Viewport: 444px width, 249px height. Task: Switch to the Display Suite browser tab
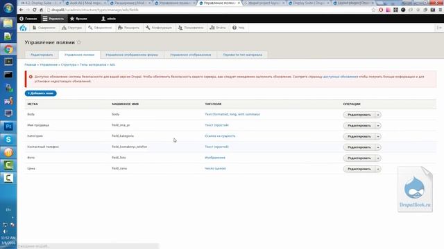(309, 3)
